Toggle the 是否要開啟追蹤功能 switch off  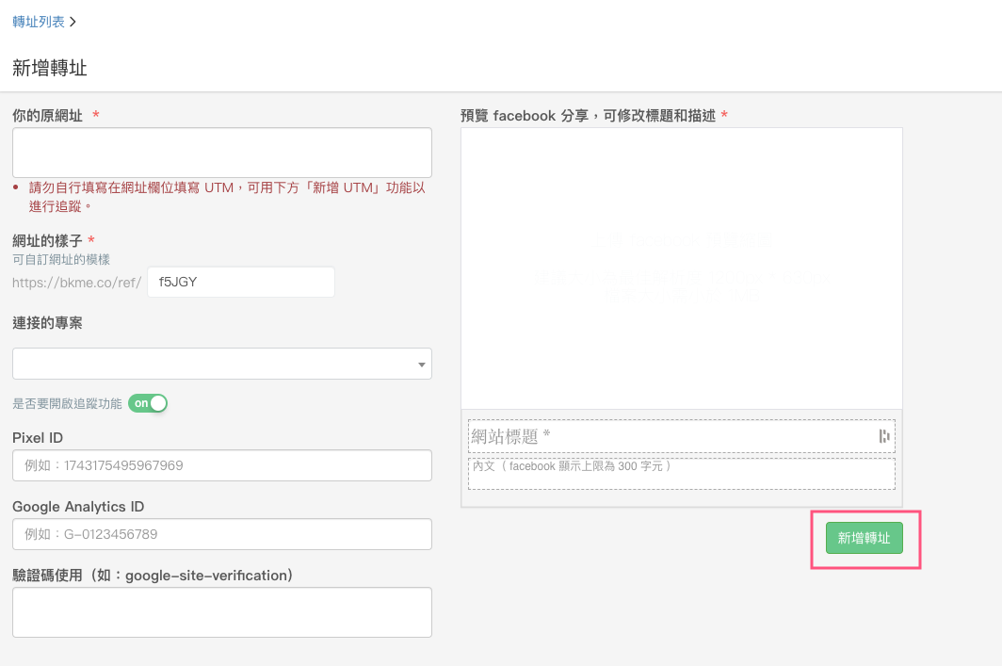point(148,403)
